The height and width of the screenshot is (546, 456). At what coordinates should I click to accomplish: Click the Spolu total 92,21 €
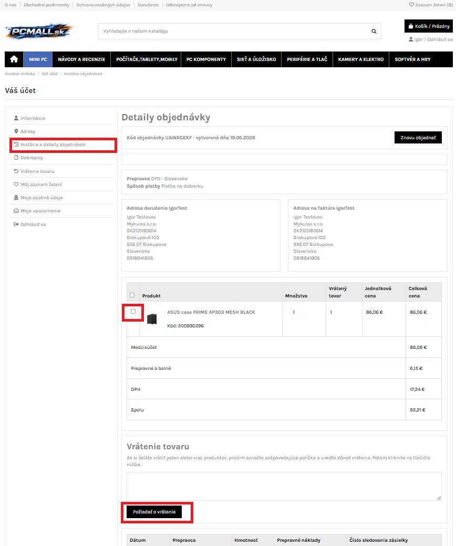(417, 410)
